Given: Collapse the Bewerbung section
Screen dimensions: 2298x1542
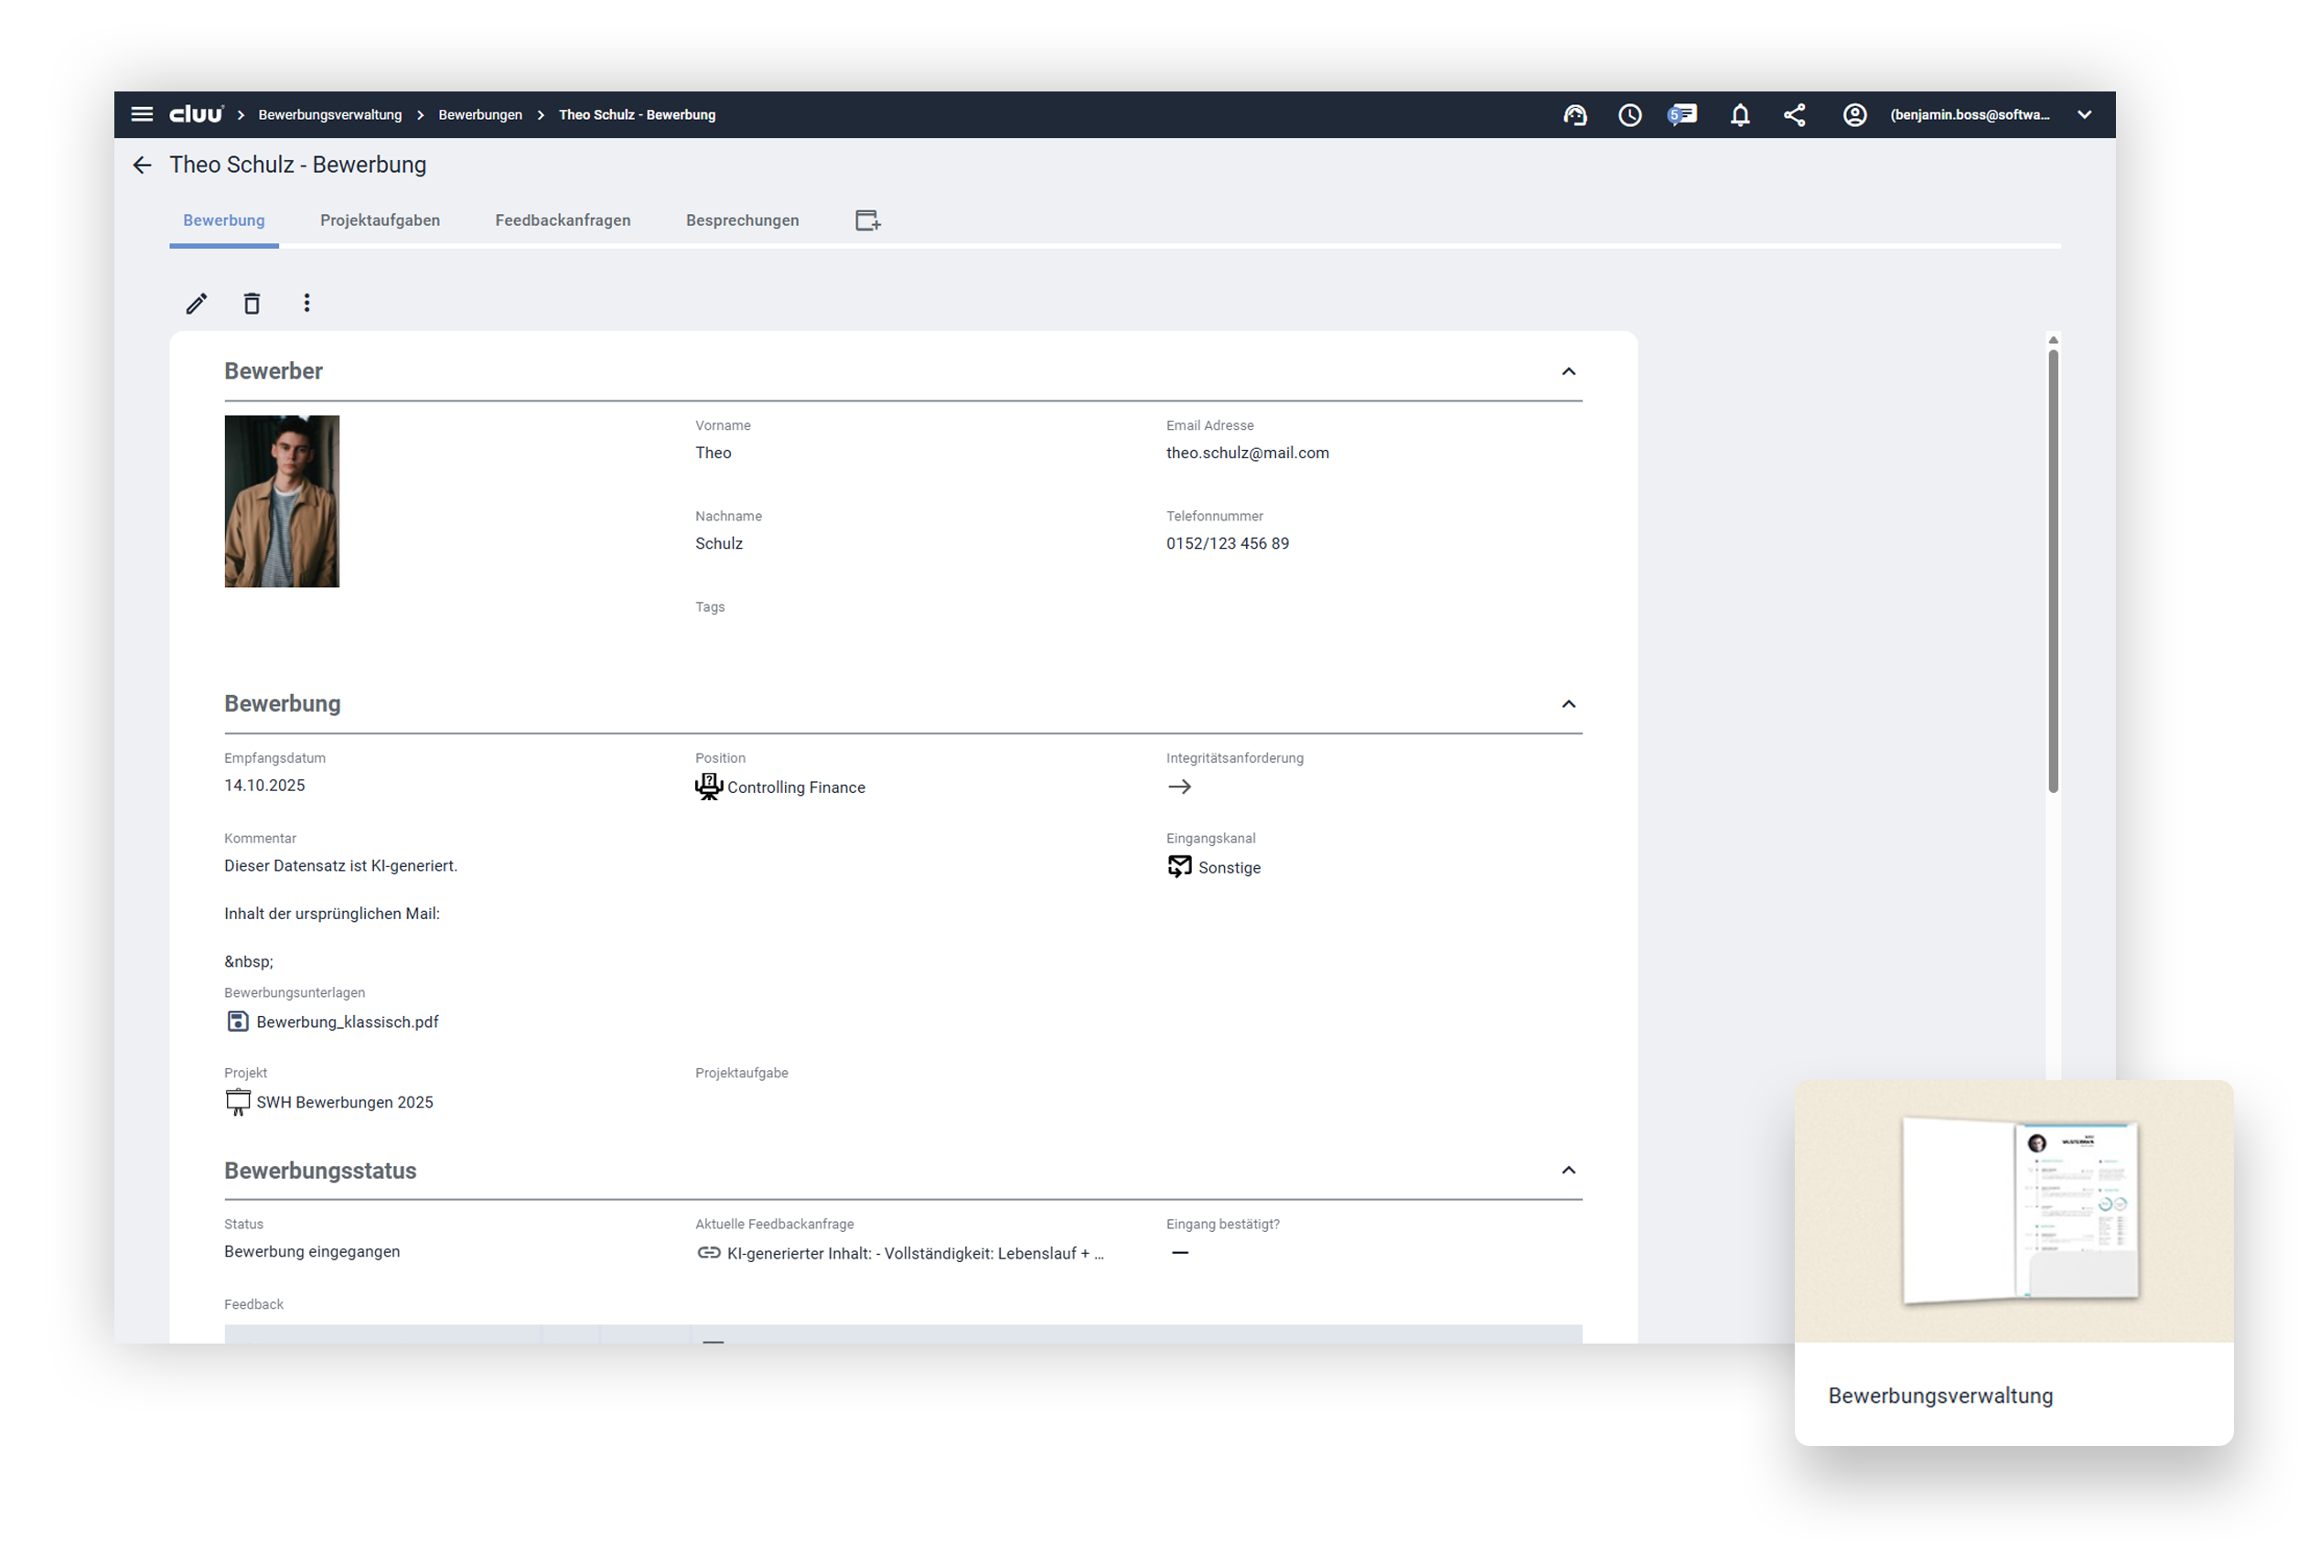Looking at the screenshot, I should [x=1568, y=704].
